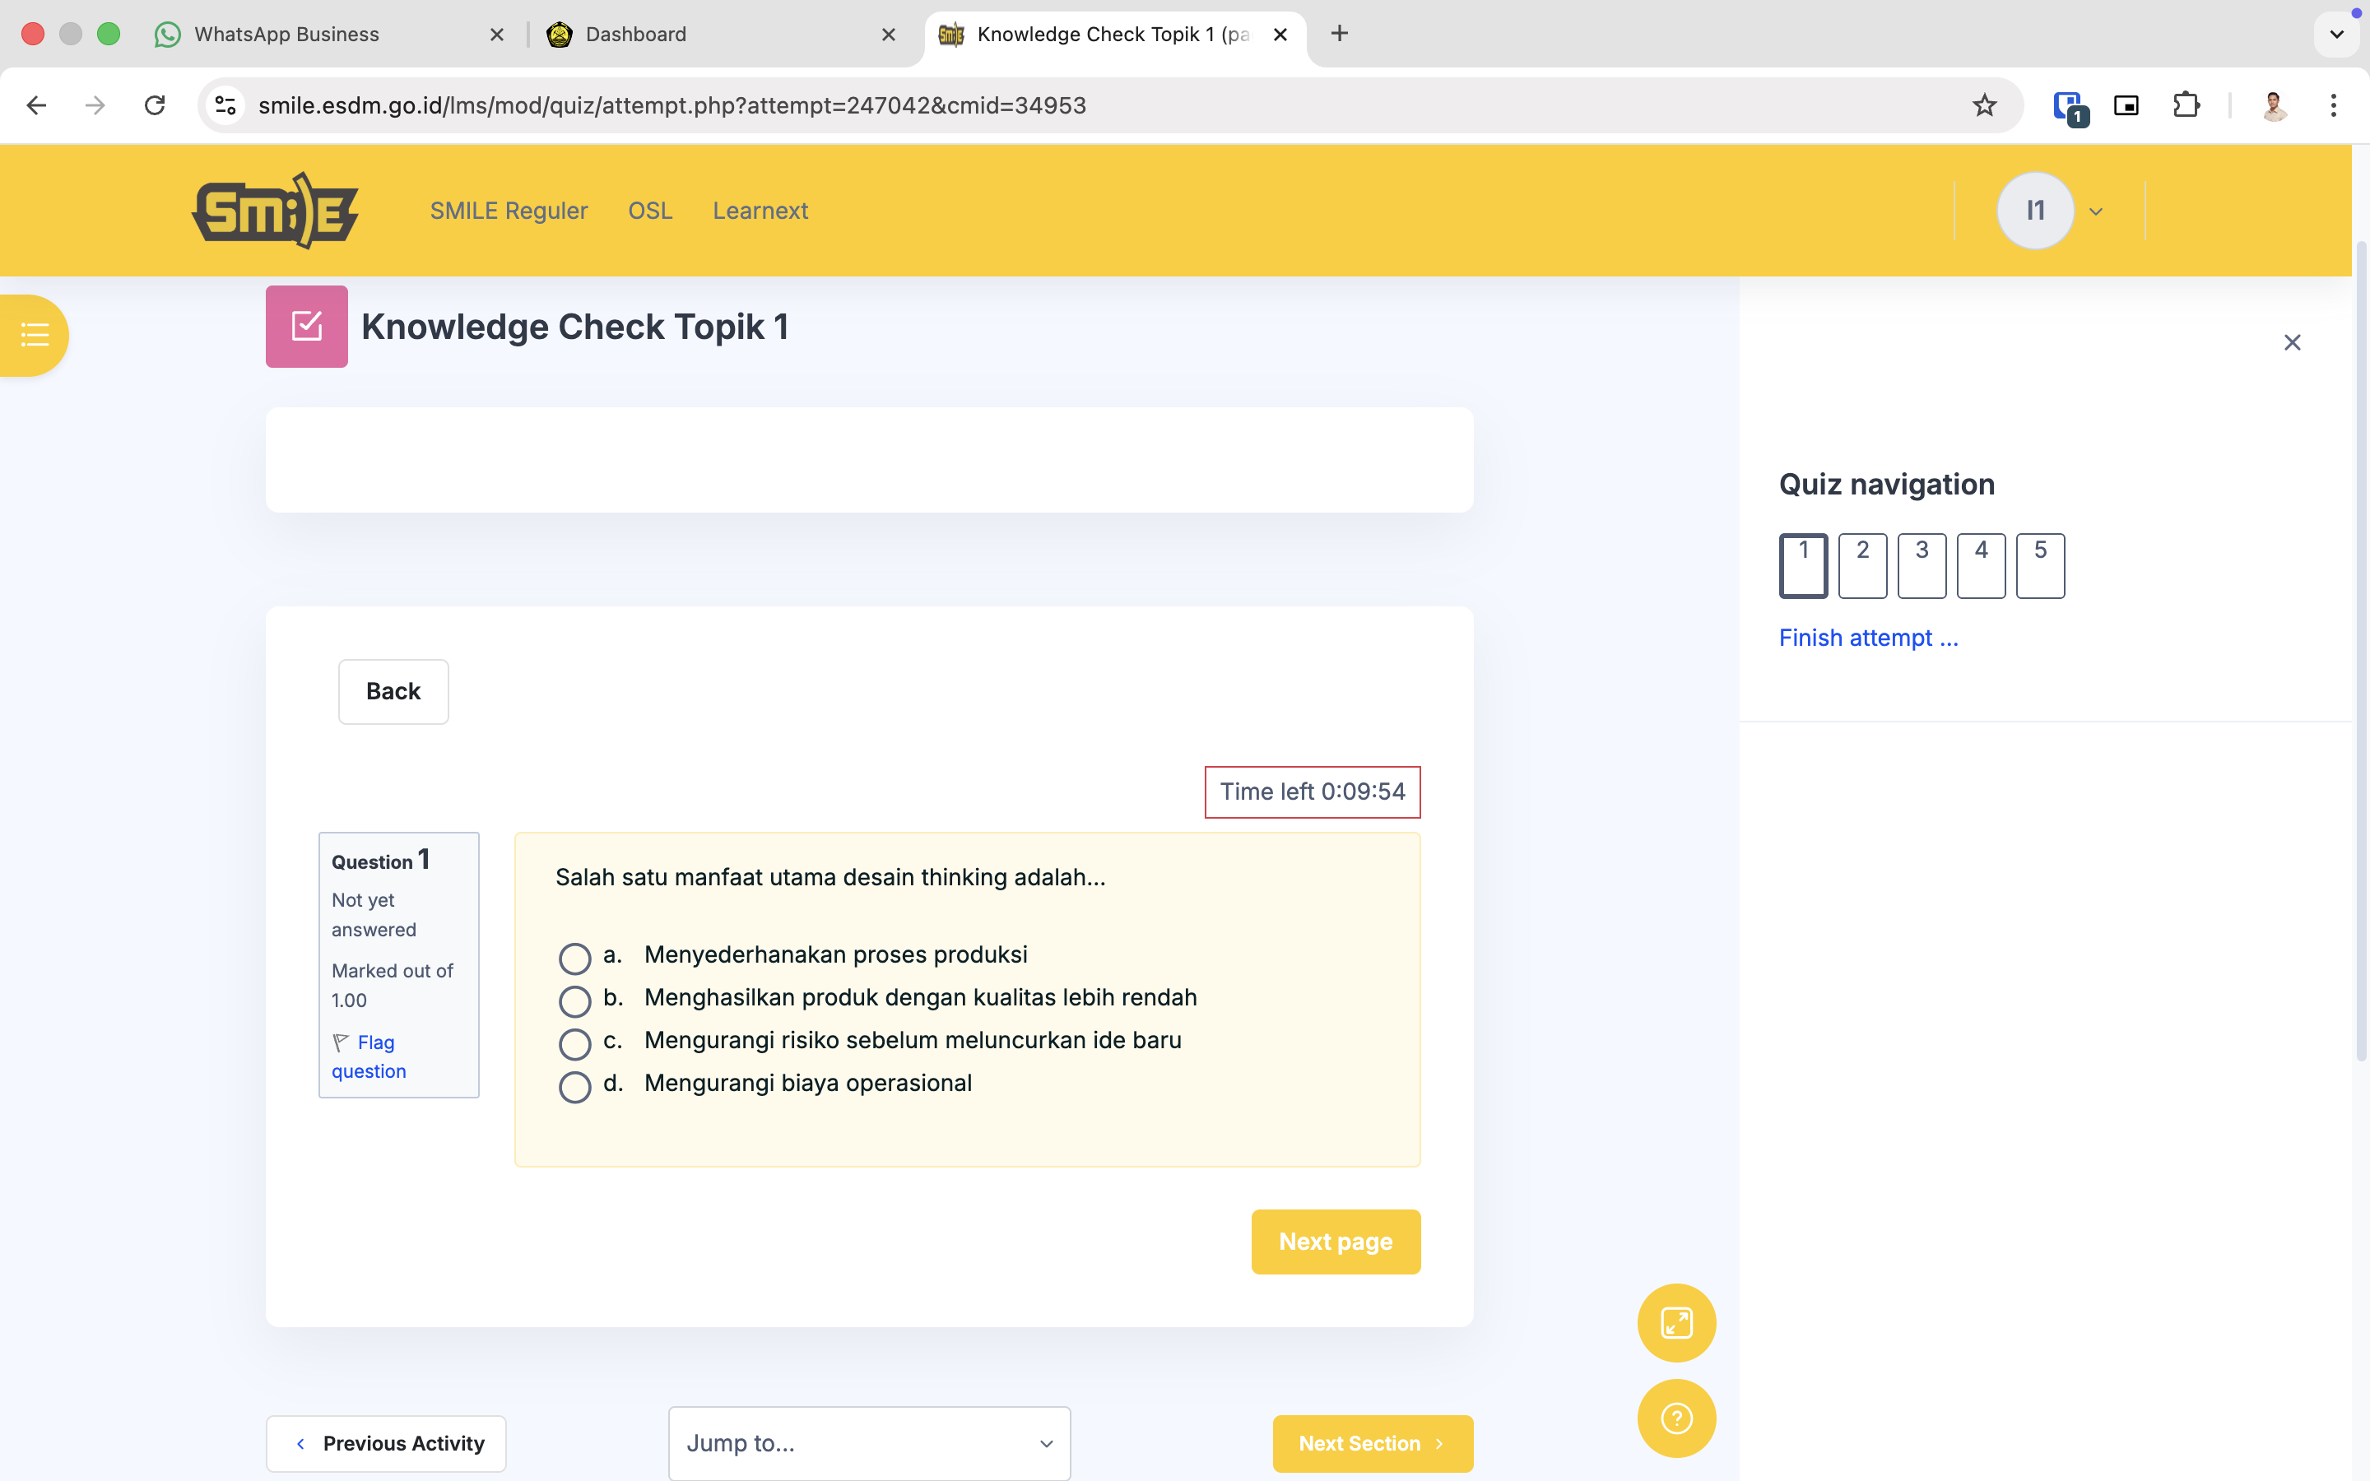Open the SMILE Reguler menu item
Screen dimensions: 2370x1481
tap(509, 211)
